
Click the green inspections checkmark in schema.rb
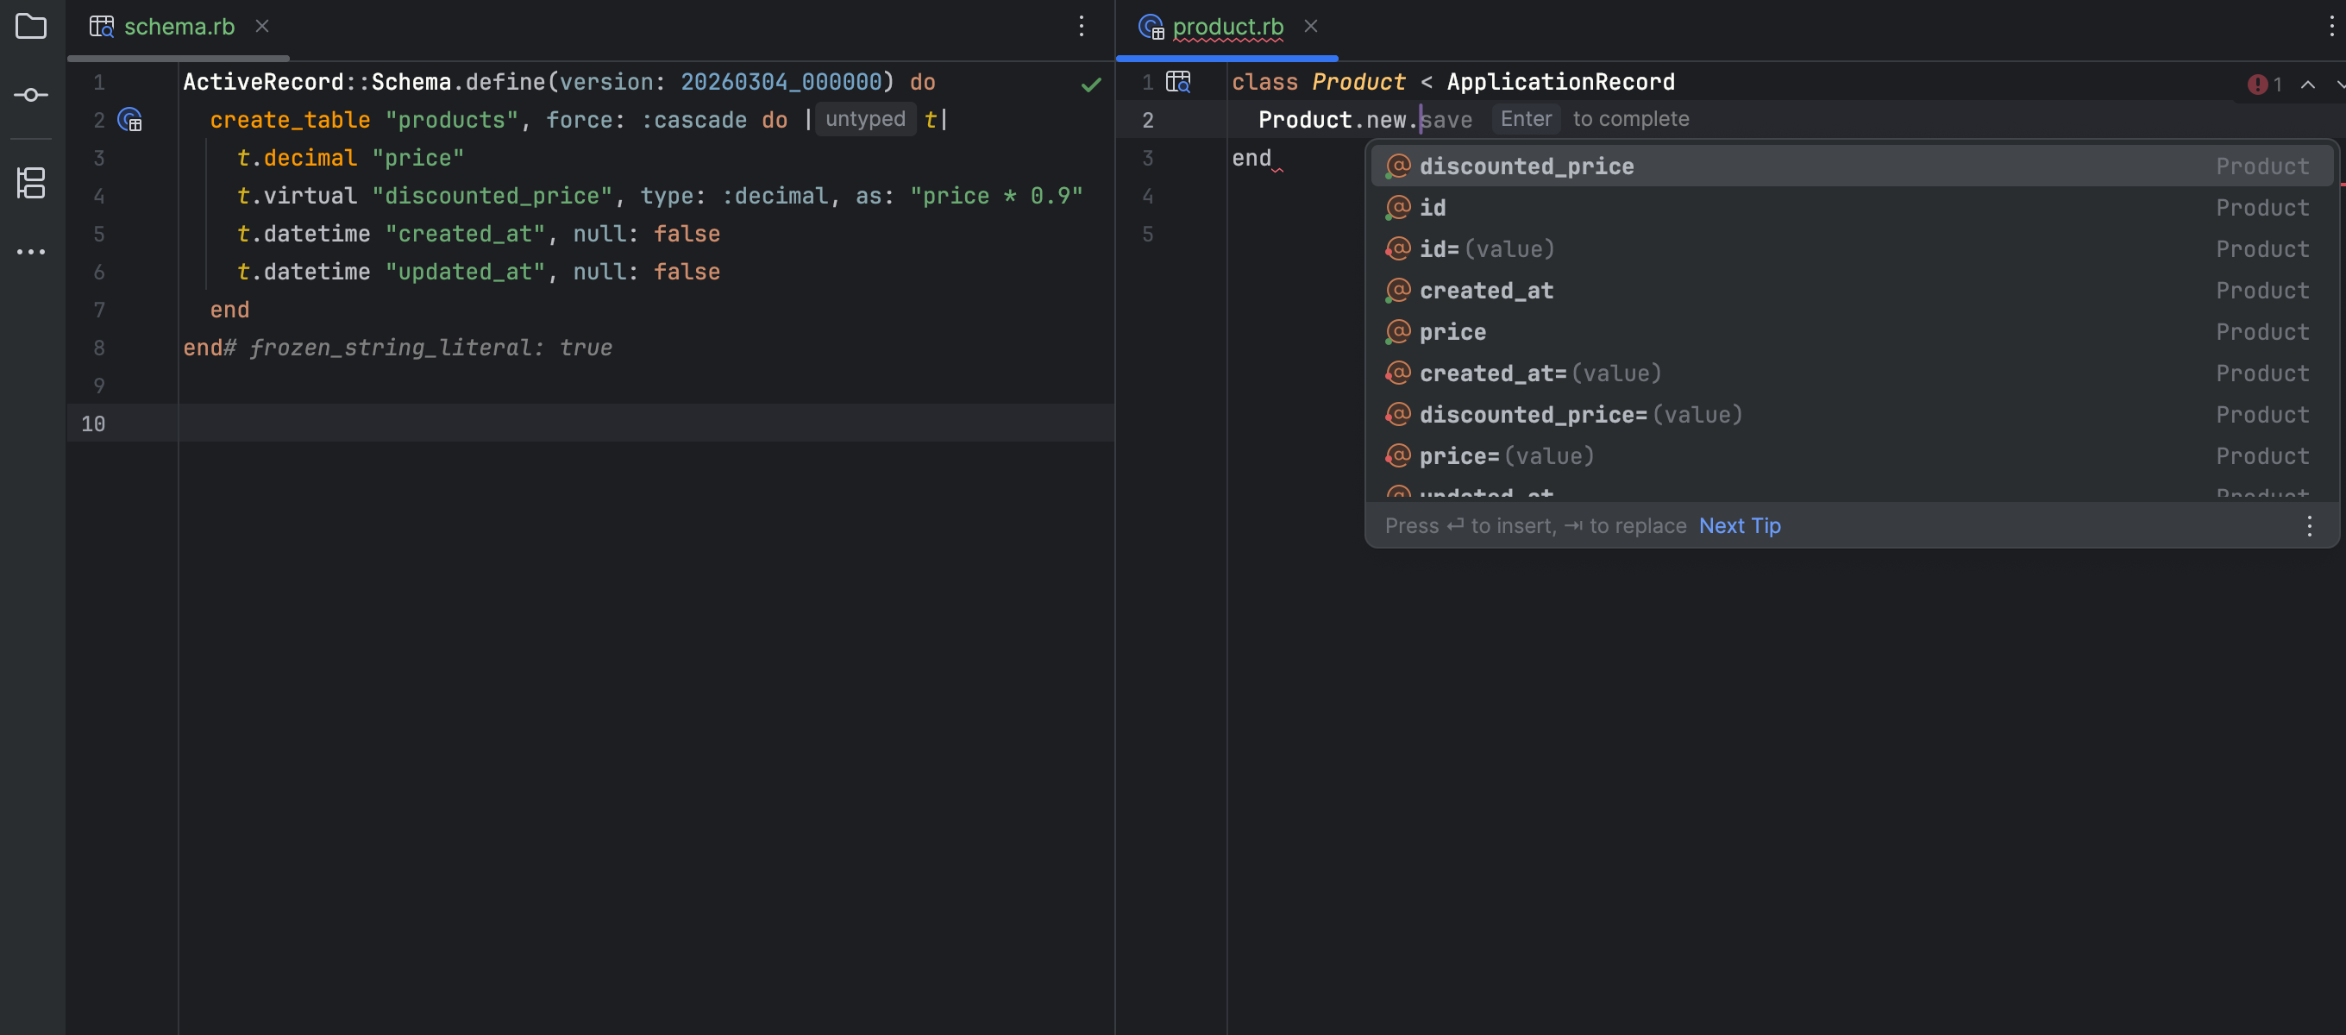click(x=1090, y=85)
